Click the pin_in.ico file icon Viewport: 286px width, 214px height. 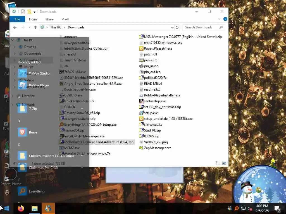141,66
